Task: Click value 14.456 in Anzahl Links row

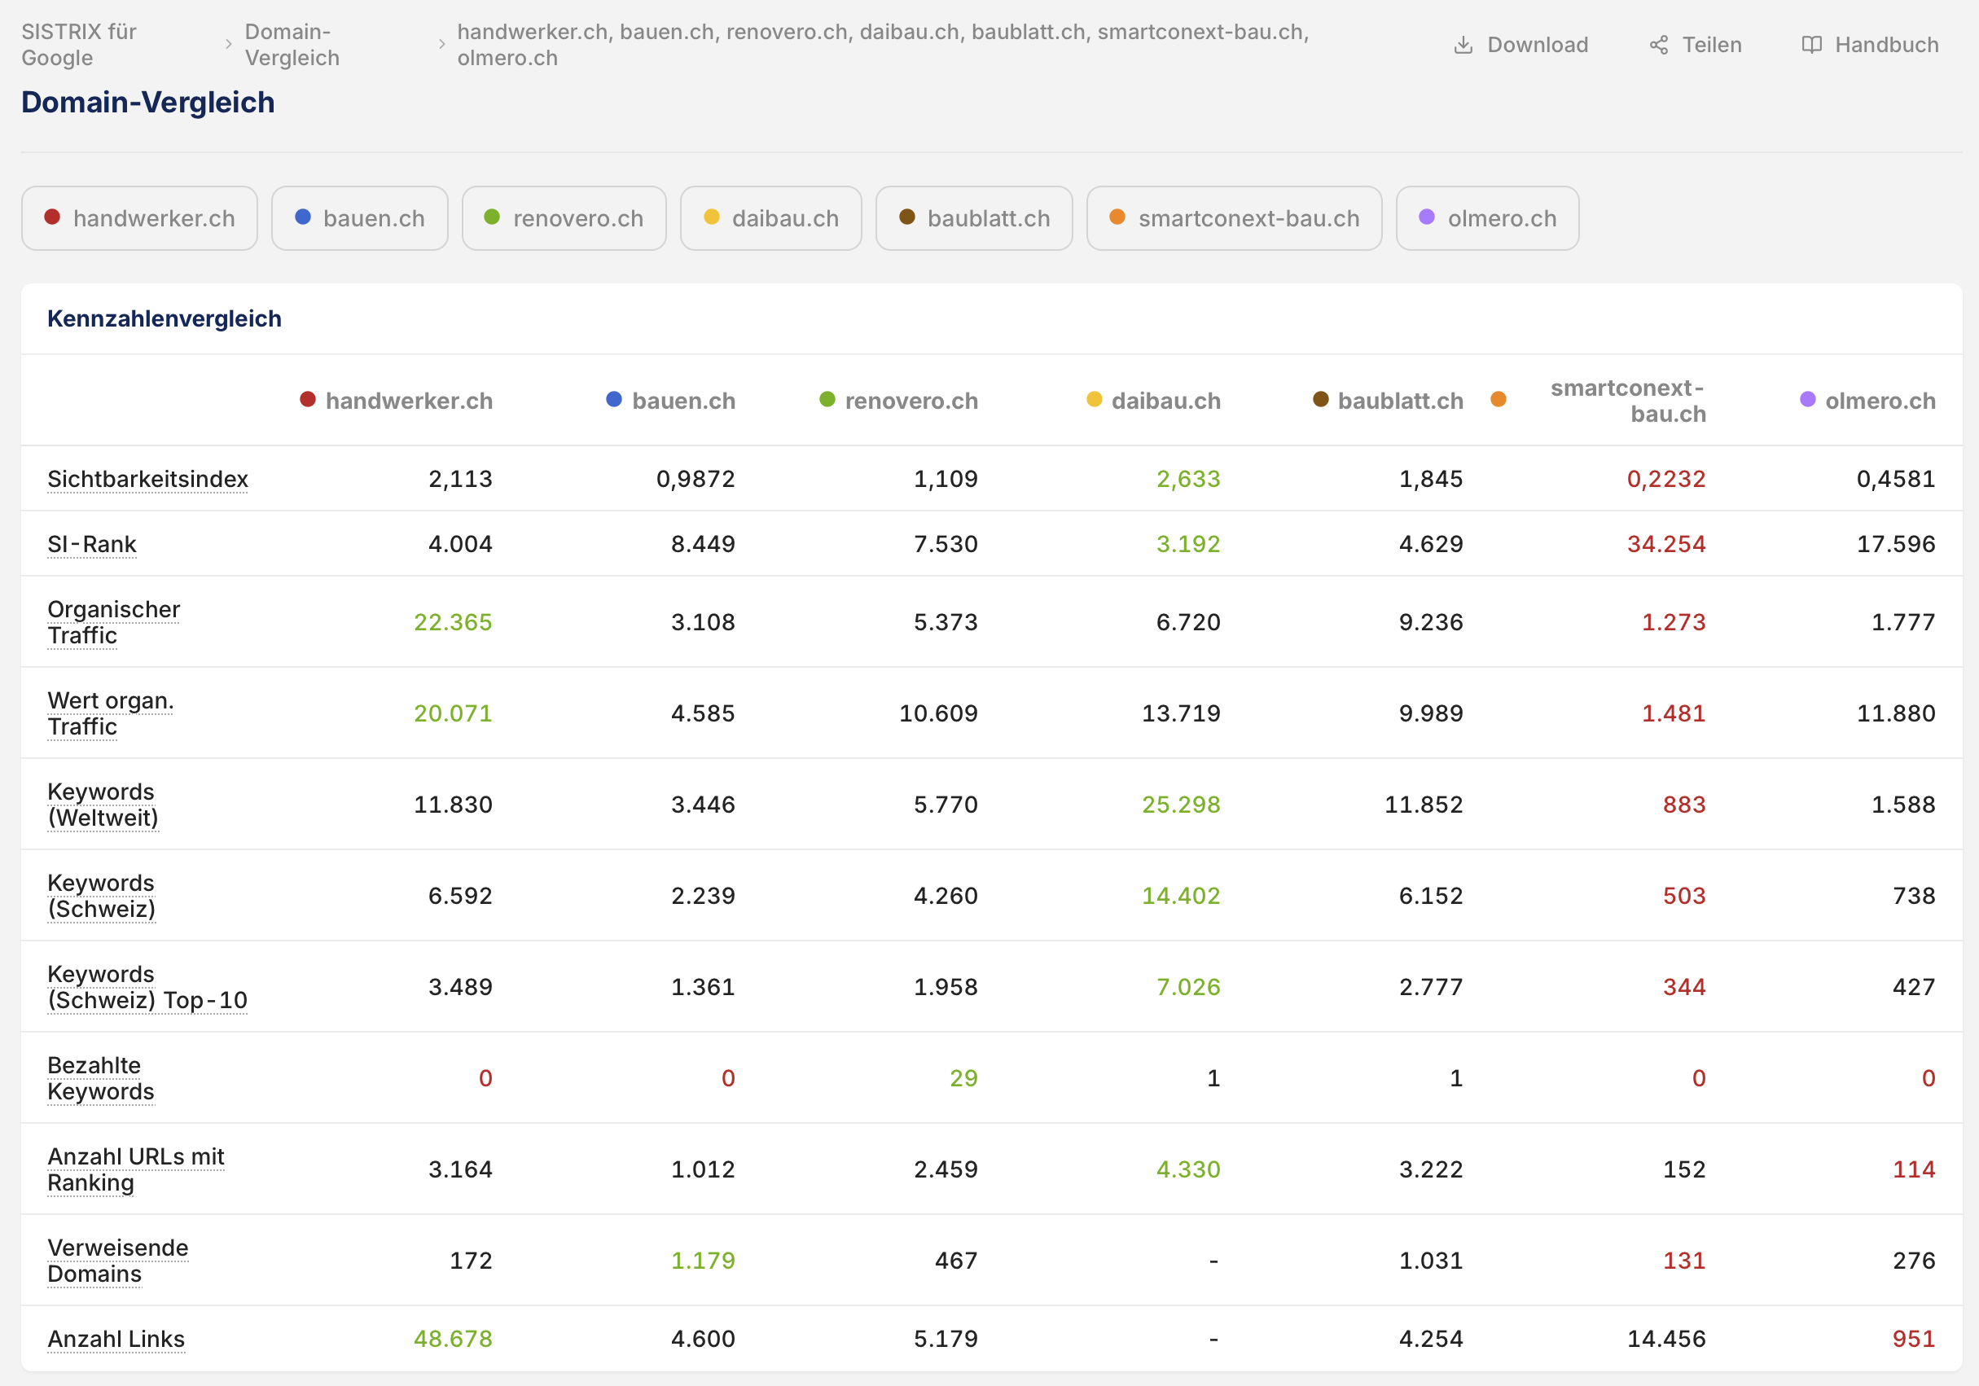Action: 1665,1340
